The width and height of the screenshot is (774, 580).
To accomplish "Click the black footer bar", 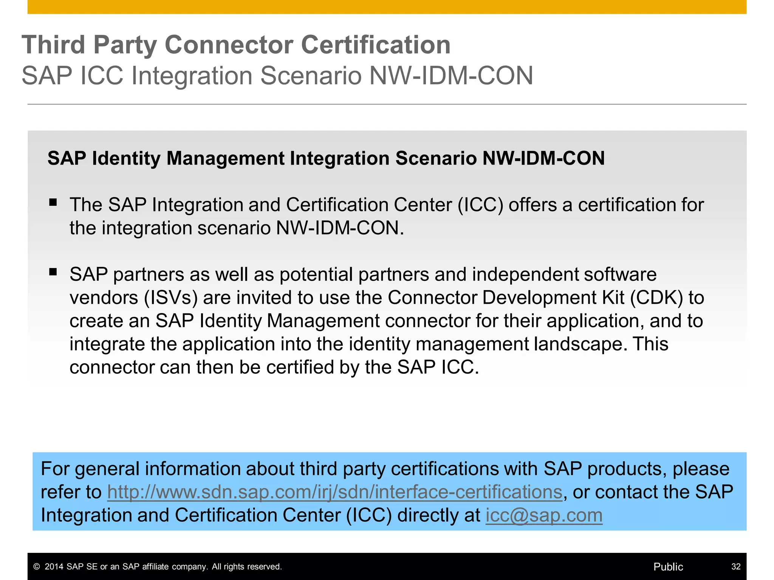I will 454,567.
